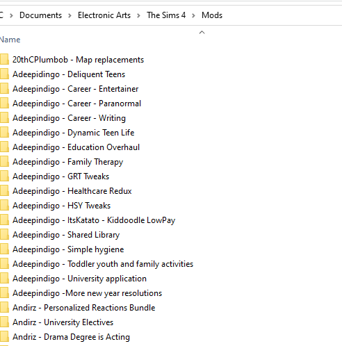Click the University application folder icon

pos(4,278)
